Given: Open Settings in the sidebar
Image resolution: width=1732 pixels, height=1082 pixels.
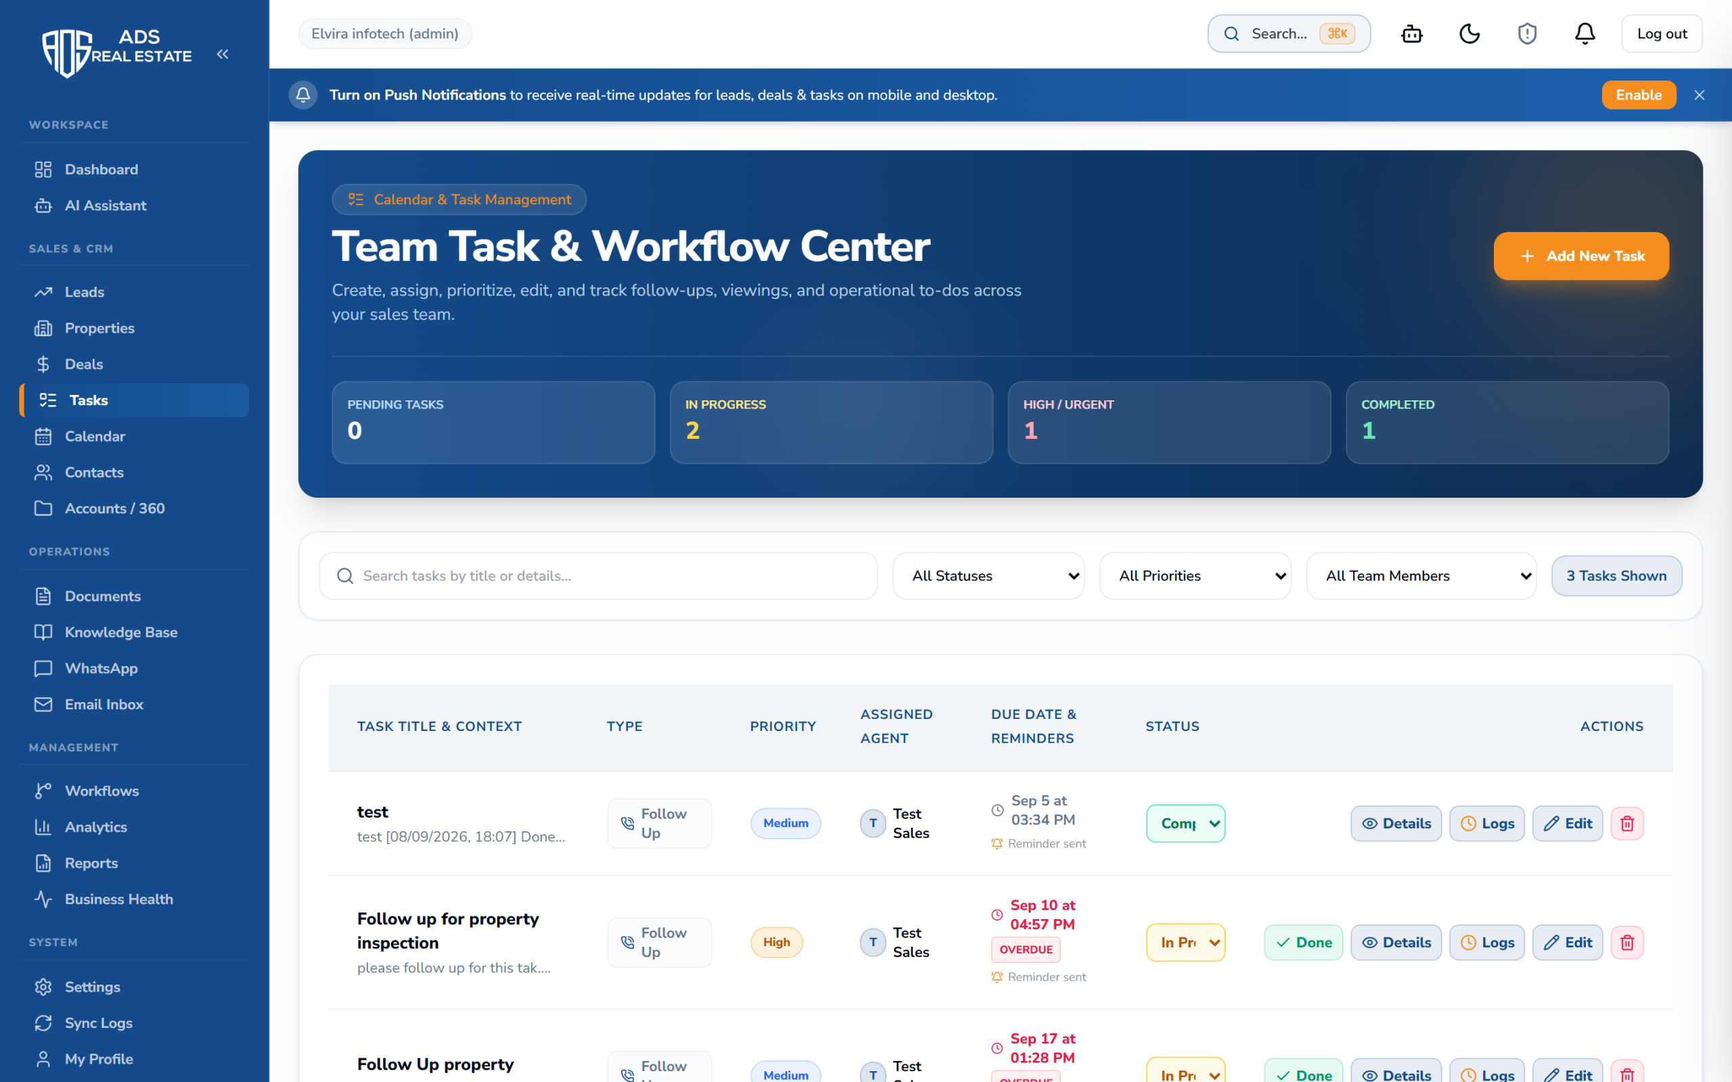Looking at the screenshot, I should [x=135, y=987].
